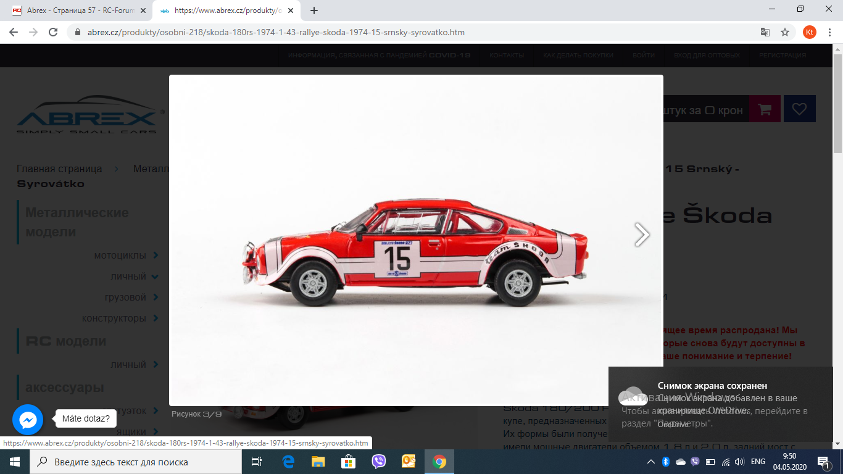Image resolution: width=843 pixels, height=474 pixels.
Task: Open the Chrome profile avatar Kt
Action: [x=809, y=32]
